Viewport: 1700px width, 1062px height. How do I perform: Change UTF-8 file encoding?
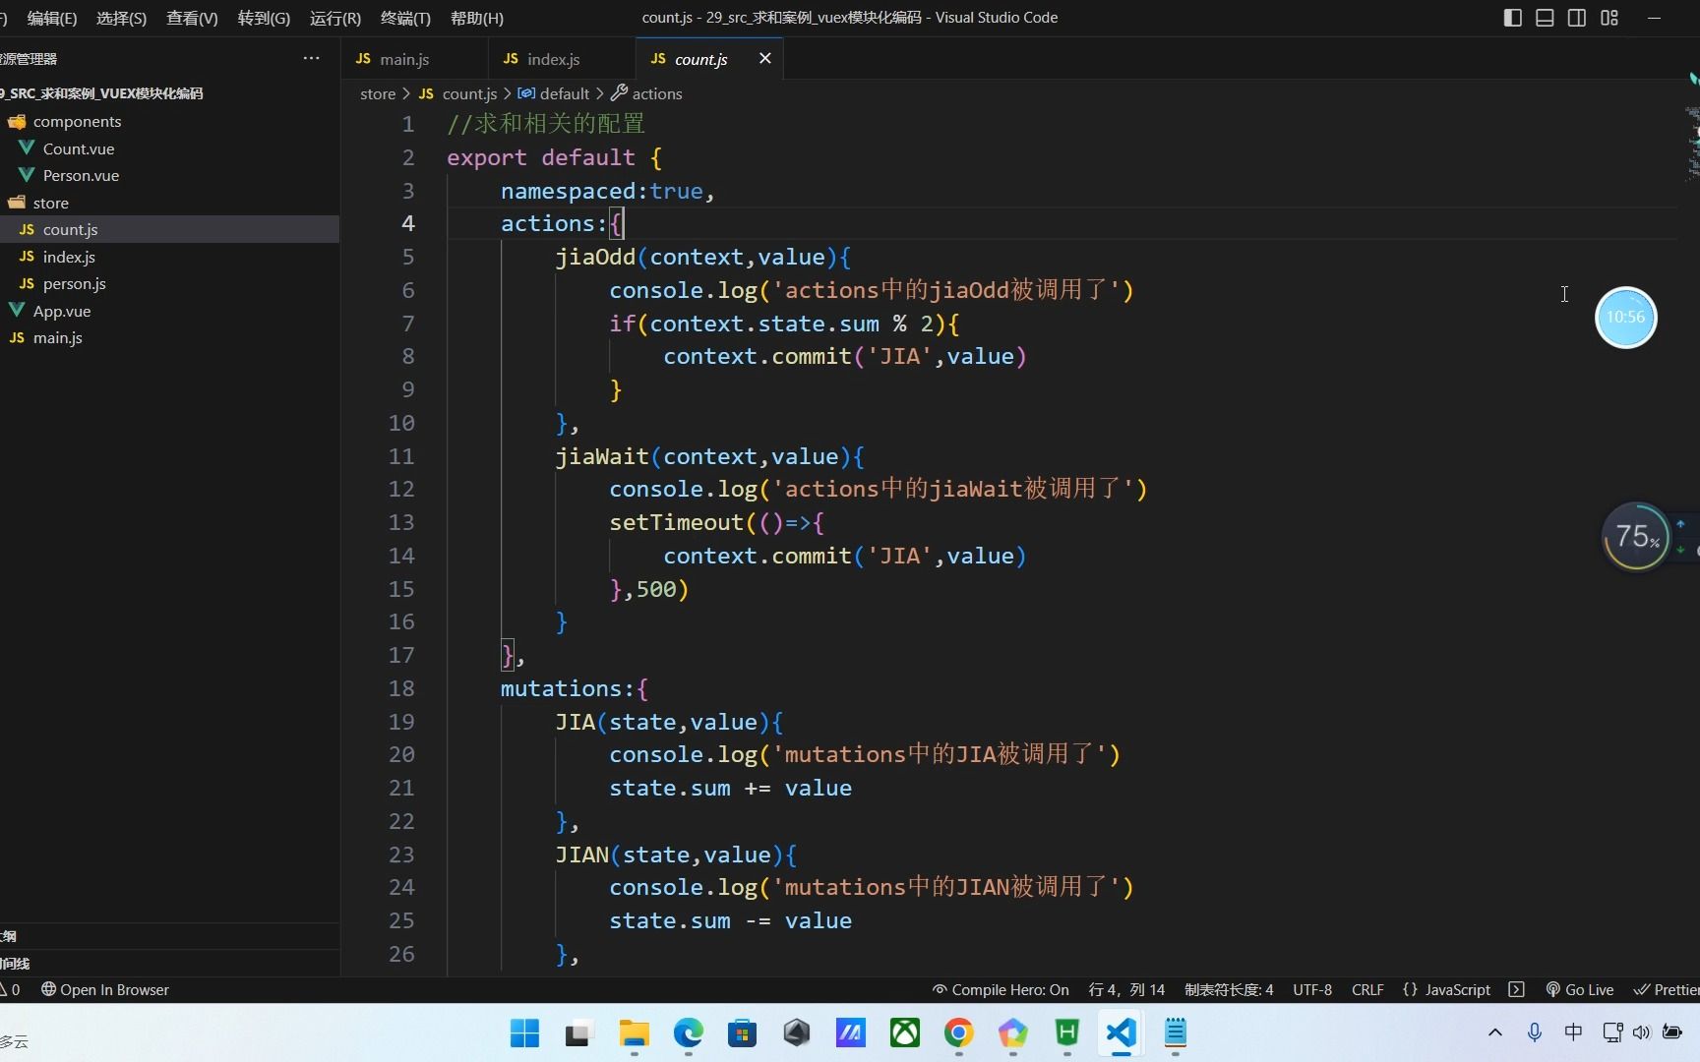tap(1312, 989)
